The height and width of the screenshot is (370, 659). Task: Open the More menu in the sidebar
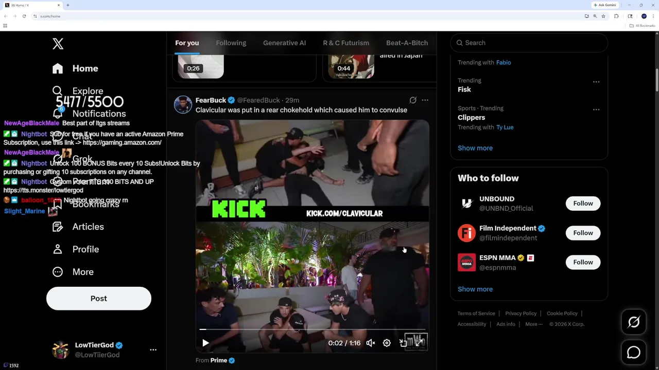pos(73,272)
